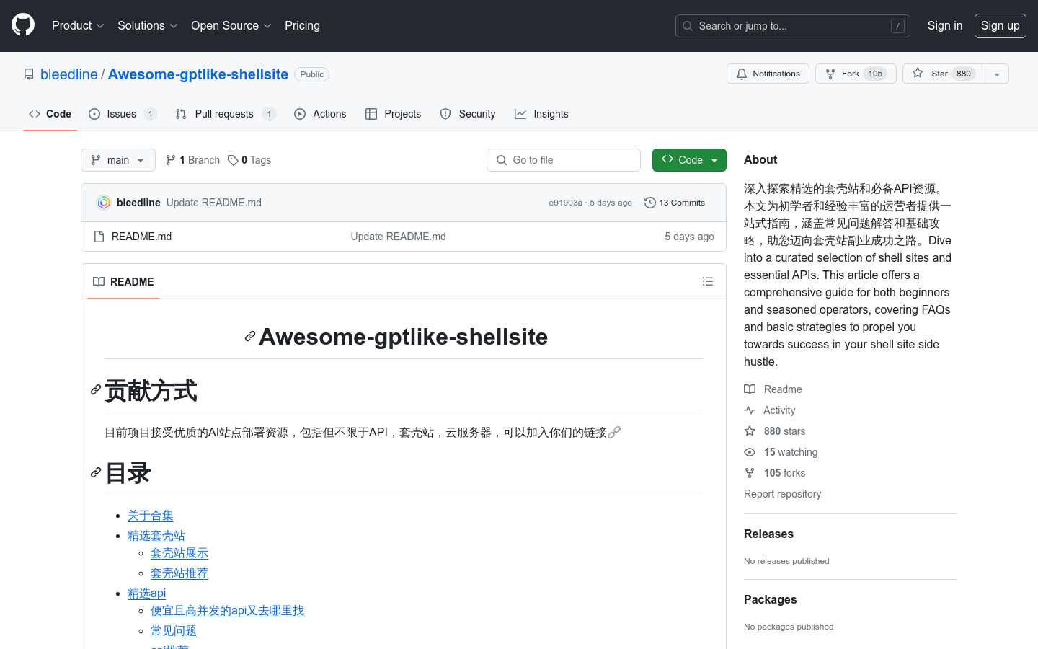View the 880 stars link

(775, 431)
